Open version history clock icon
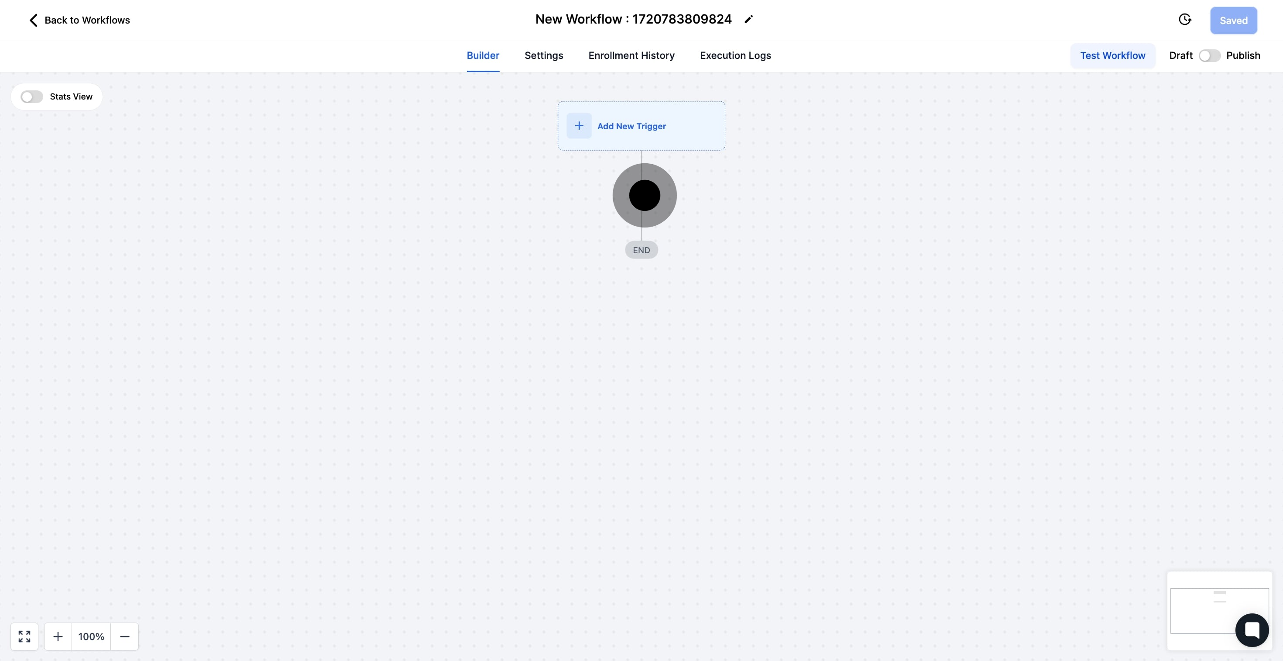Image resolution: width=1283 pixels, height=661 pixels. 1185,19
